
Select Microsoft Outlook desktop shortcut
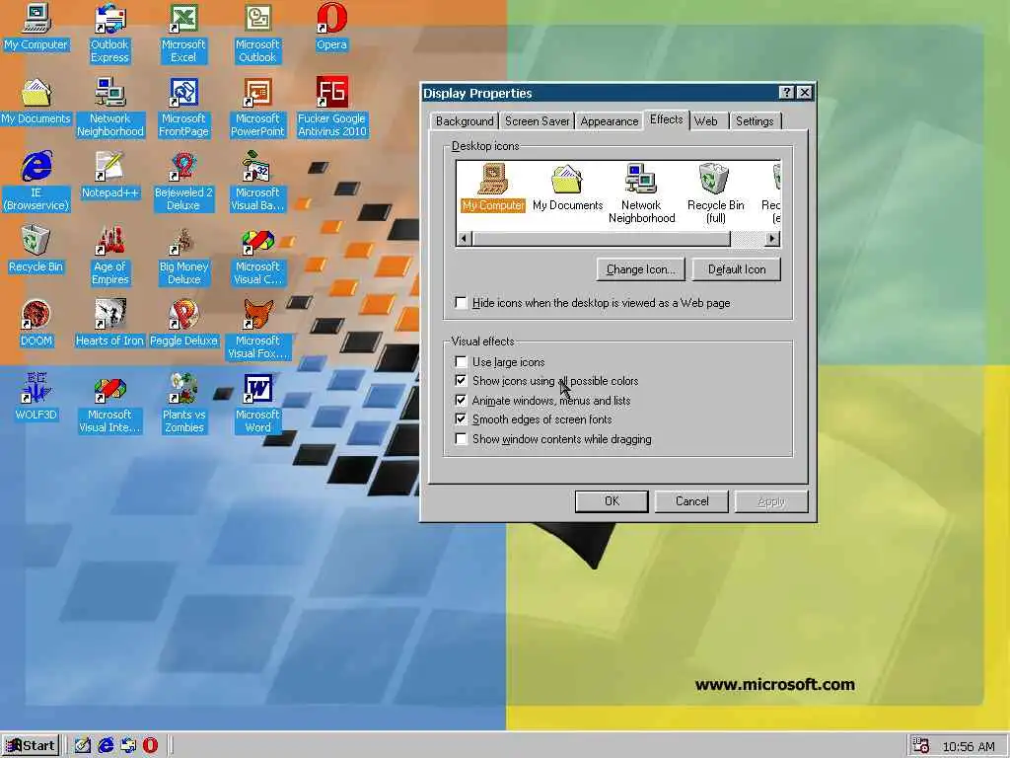257,34
